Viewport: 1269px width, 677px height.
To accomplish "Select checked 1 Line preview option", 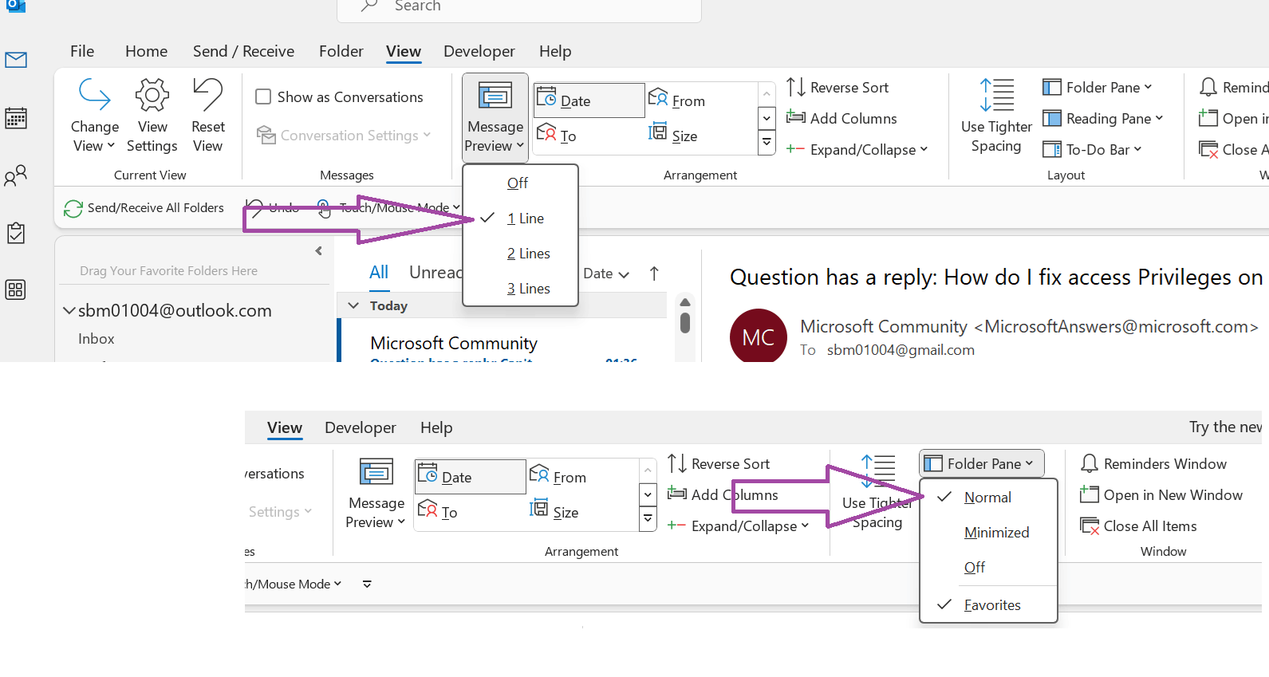I will (x=520, y=218).
